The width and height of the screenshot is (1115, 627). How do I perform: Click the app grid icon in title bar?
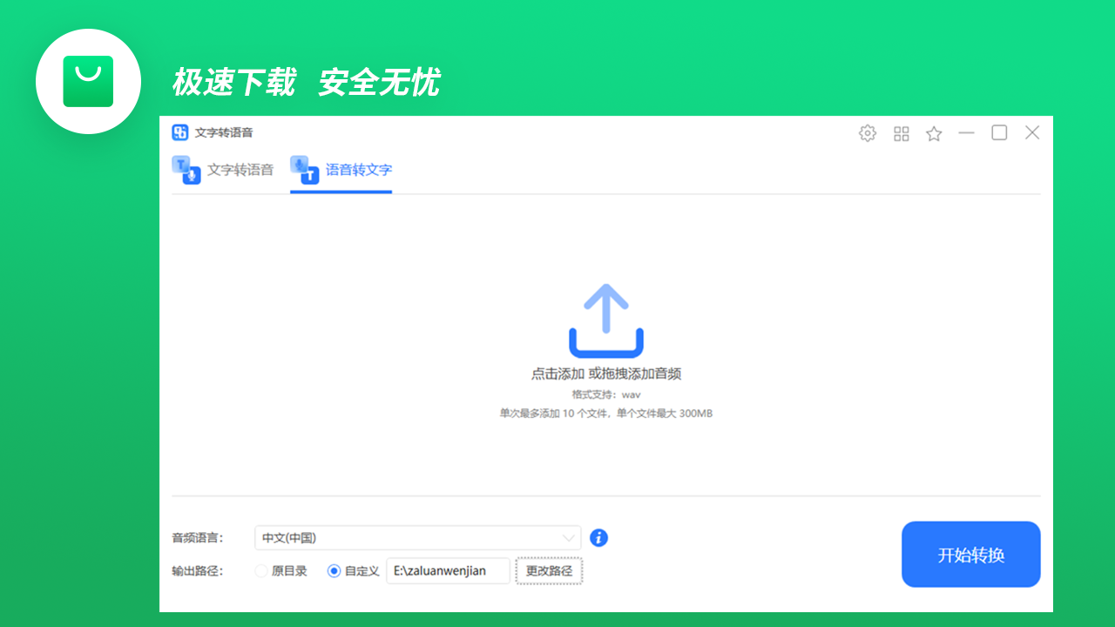click(x=901, y=132)
